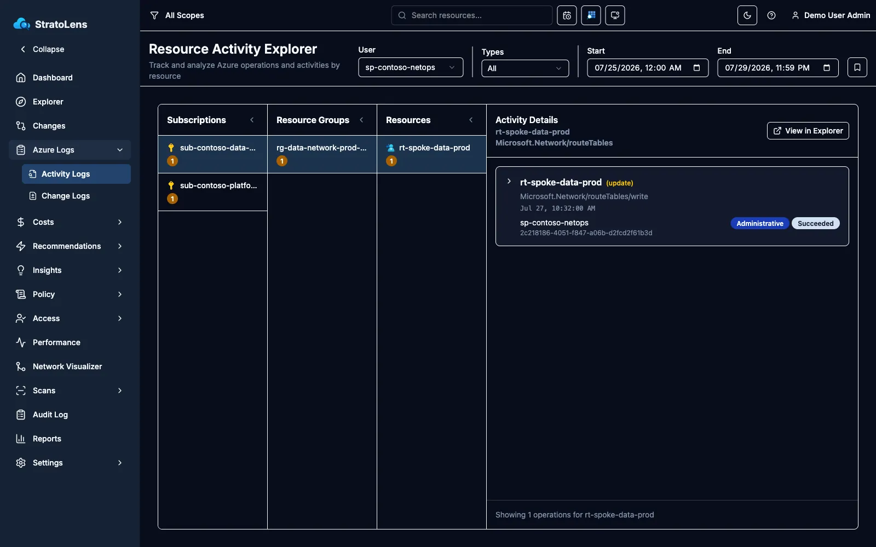Expand the Policy menu

pos(70,294)
